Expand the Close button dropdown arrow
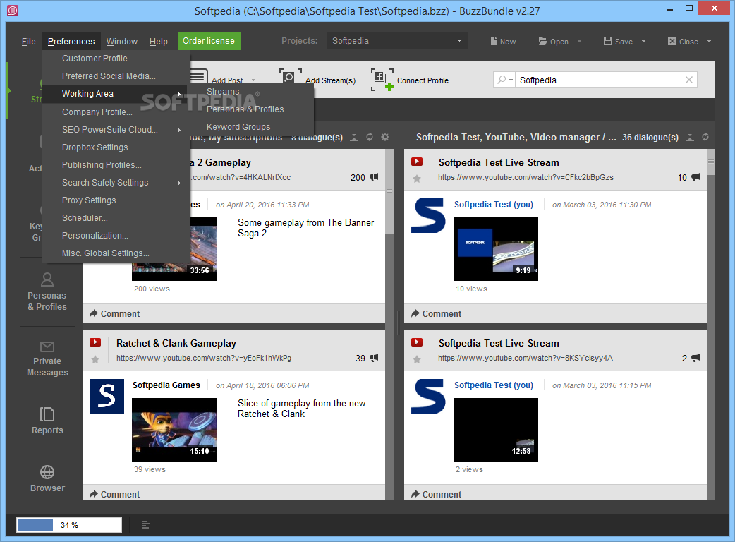The height and width of the screenshot is (542, 735). (x=709, y=41)
